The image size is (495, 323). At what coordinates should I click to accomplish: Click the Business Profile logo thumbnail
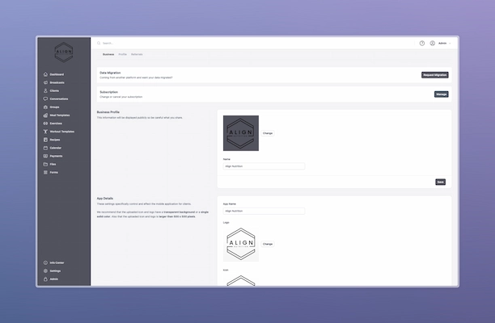pyautogui.click(x=241, y=133)
